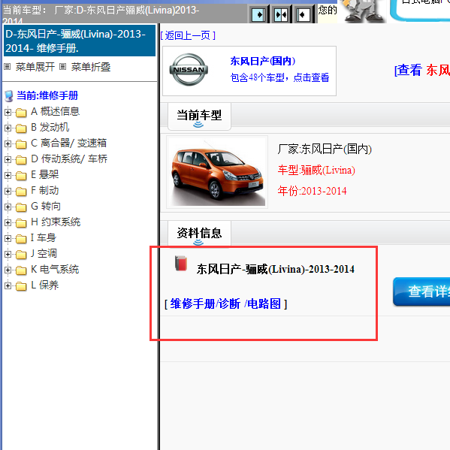Click folder icon of J 空调

[21, 255]
